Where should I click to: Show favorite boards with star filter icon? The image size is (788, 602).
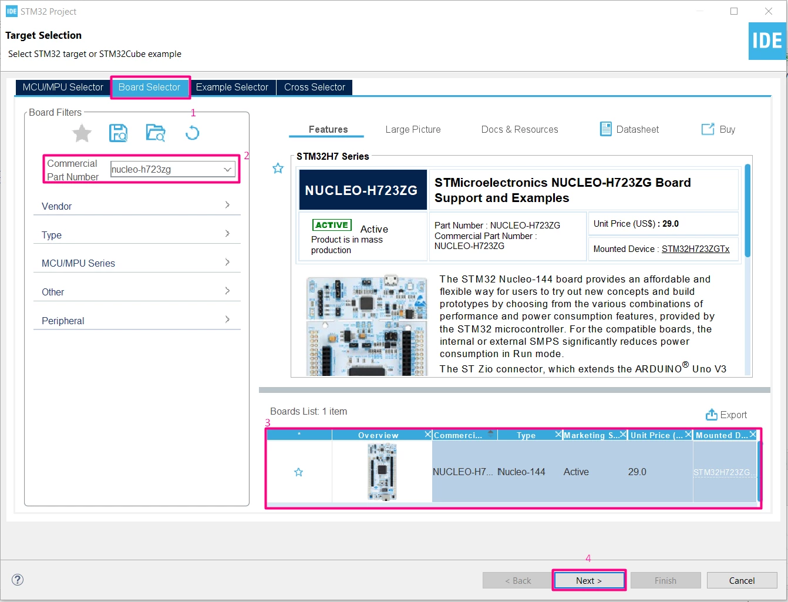[x=82, y=133]
